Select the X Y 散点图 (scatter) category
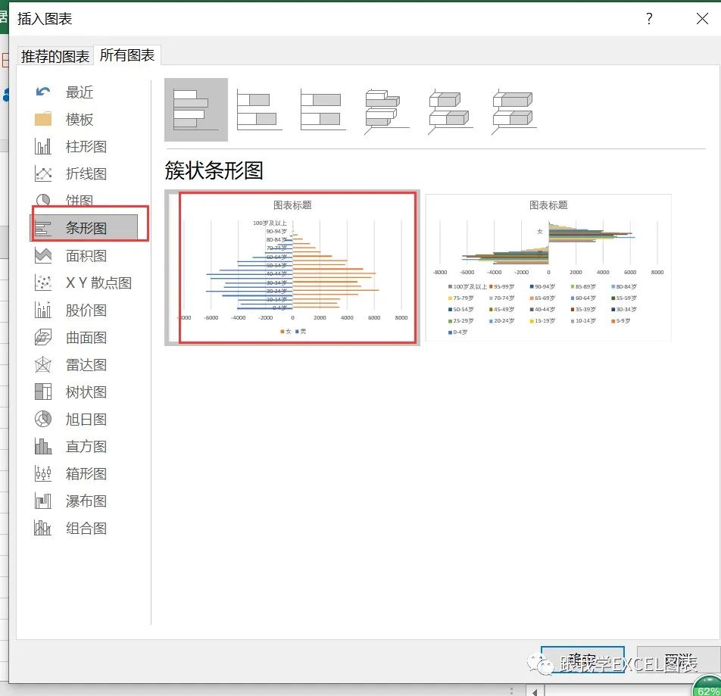Screen dimensions: 721x696 [x=94, y=282]
